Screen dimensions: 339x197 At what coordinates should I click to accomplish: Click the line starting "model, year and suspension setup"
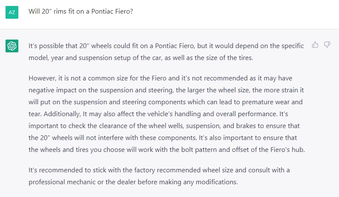click(x=141, y=58)
